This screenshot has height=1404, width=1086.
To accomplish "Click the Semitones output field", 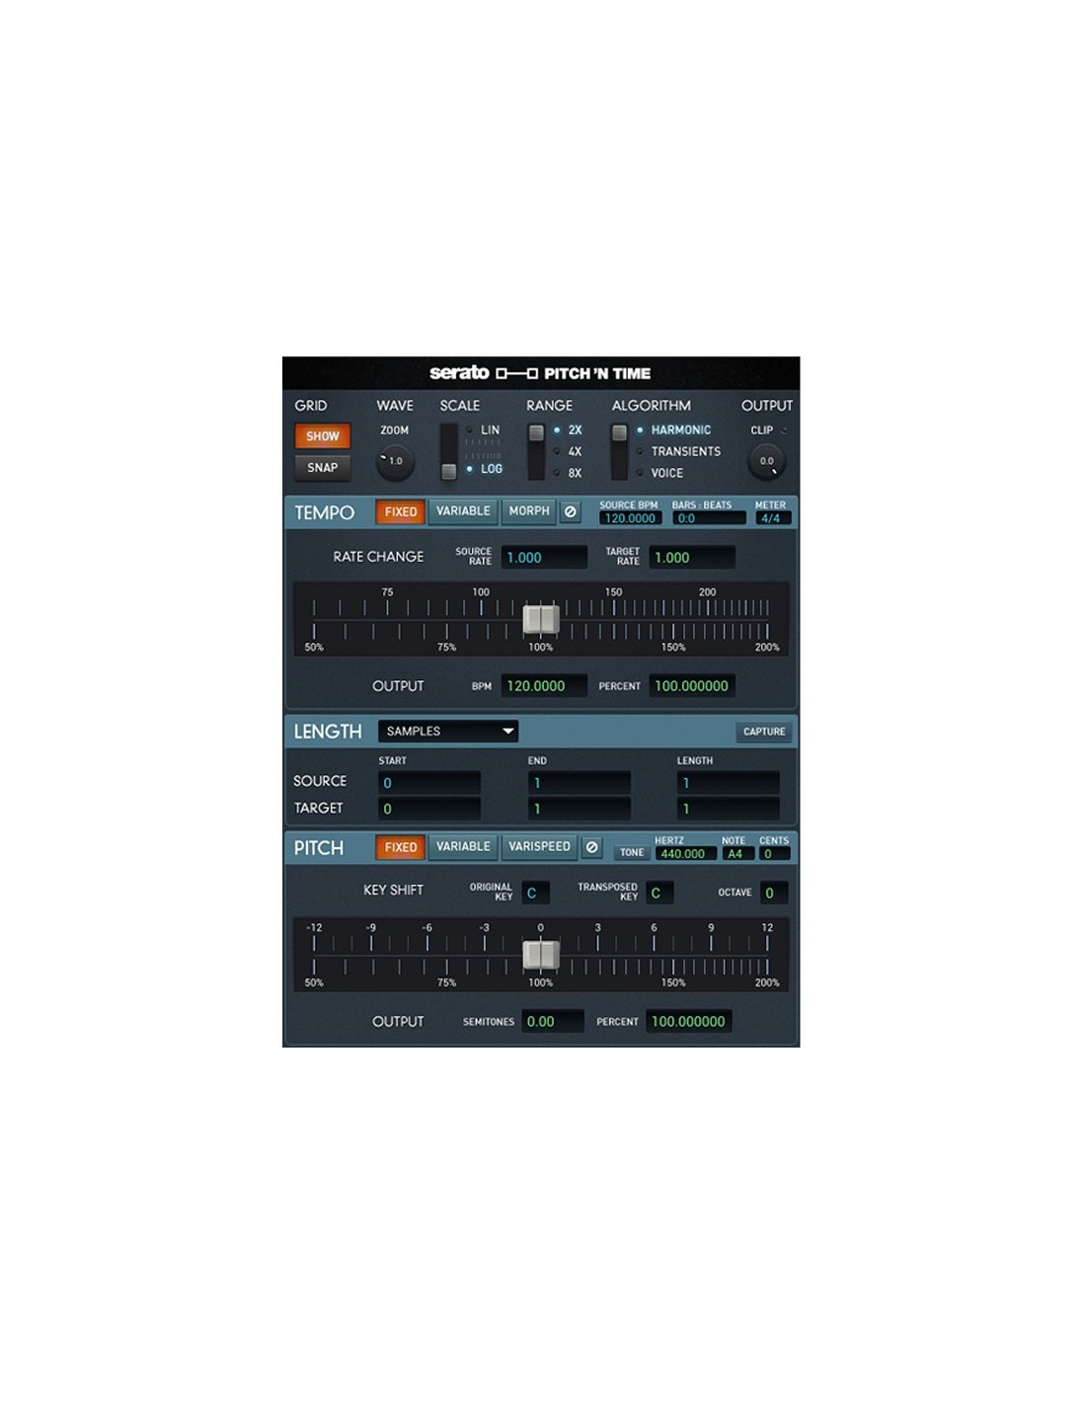I will click(553, 1022).
